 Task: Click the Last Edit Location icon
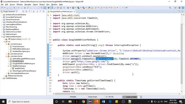(112, 8)
